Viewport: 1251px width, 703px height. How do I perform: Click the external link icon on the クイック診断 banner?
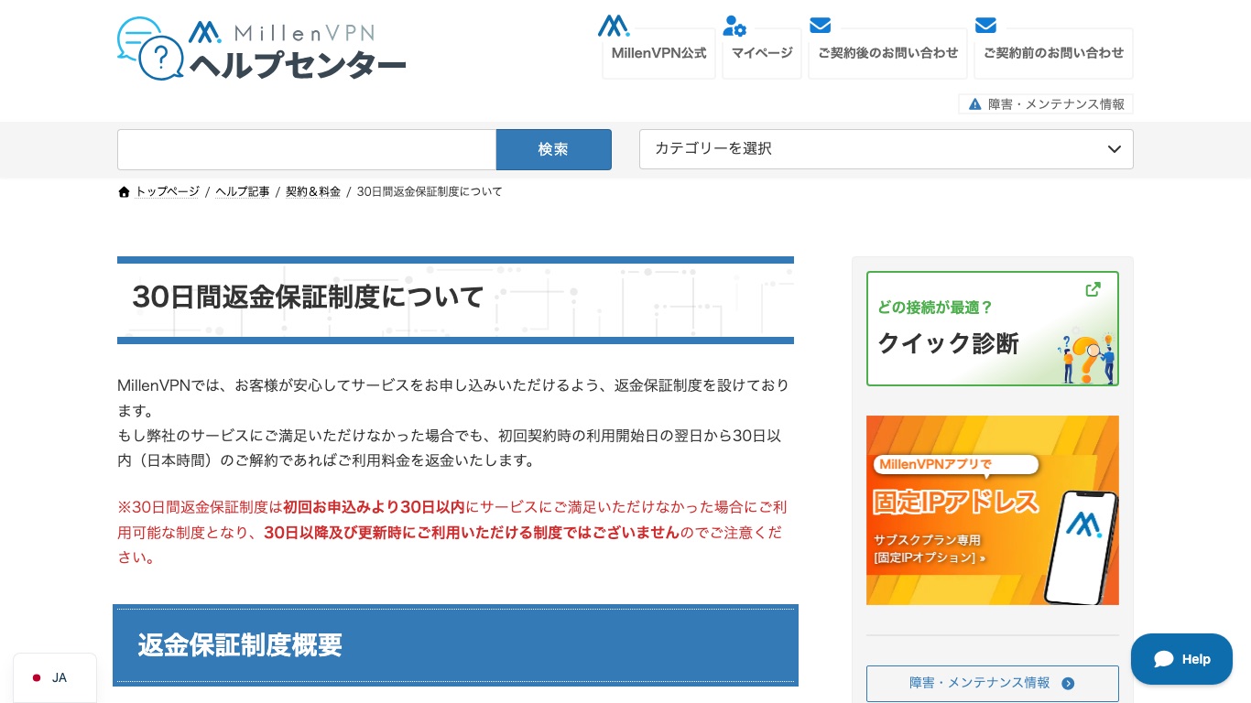coord(1093,289)
